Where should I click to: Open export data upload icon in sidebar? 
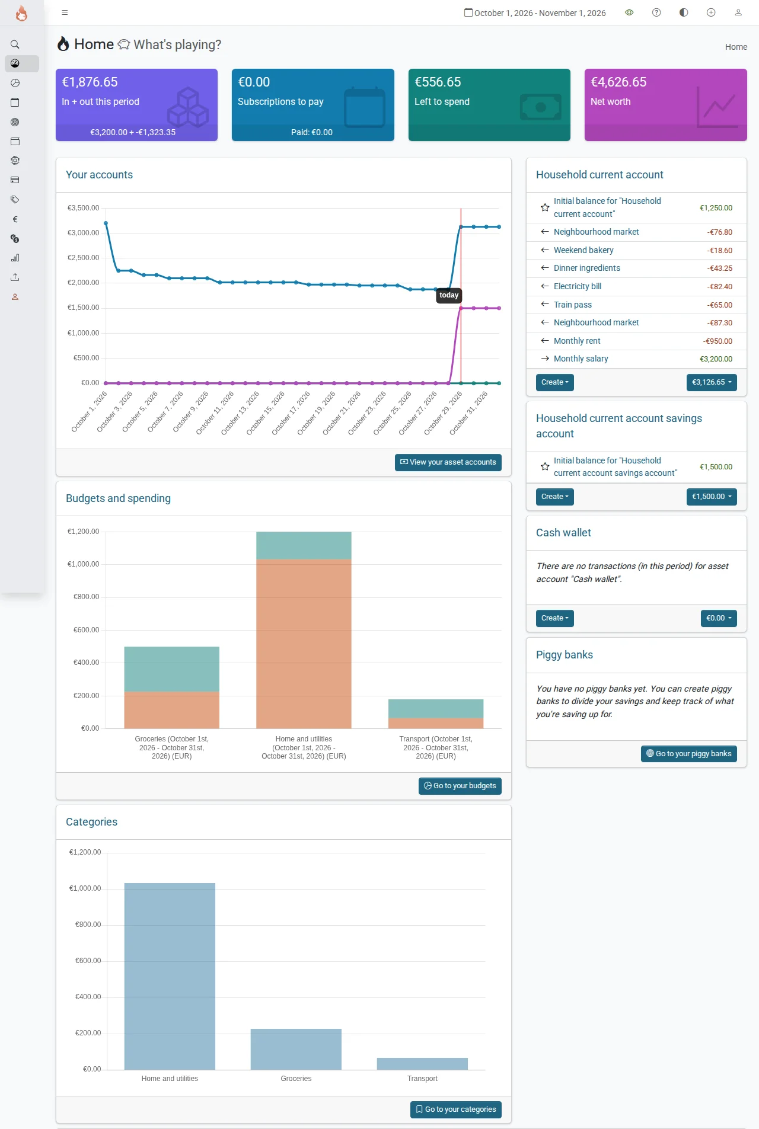[15, 277]
